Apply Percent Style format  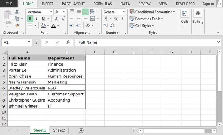(x=116, y=19)
